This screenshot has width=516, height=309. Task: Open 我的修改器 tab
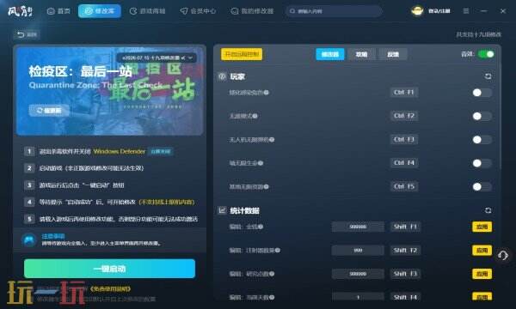(x=252, y=11)
